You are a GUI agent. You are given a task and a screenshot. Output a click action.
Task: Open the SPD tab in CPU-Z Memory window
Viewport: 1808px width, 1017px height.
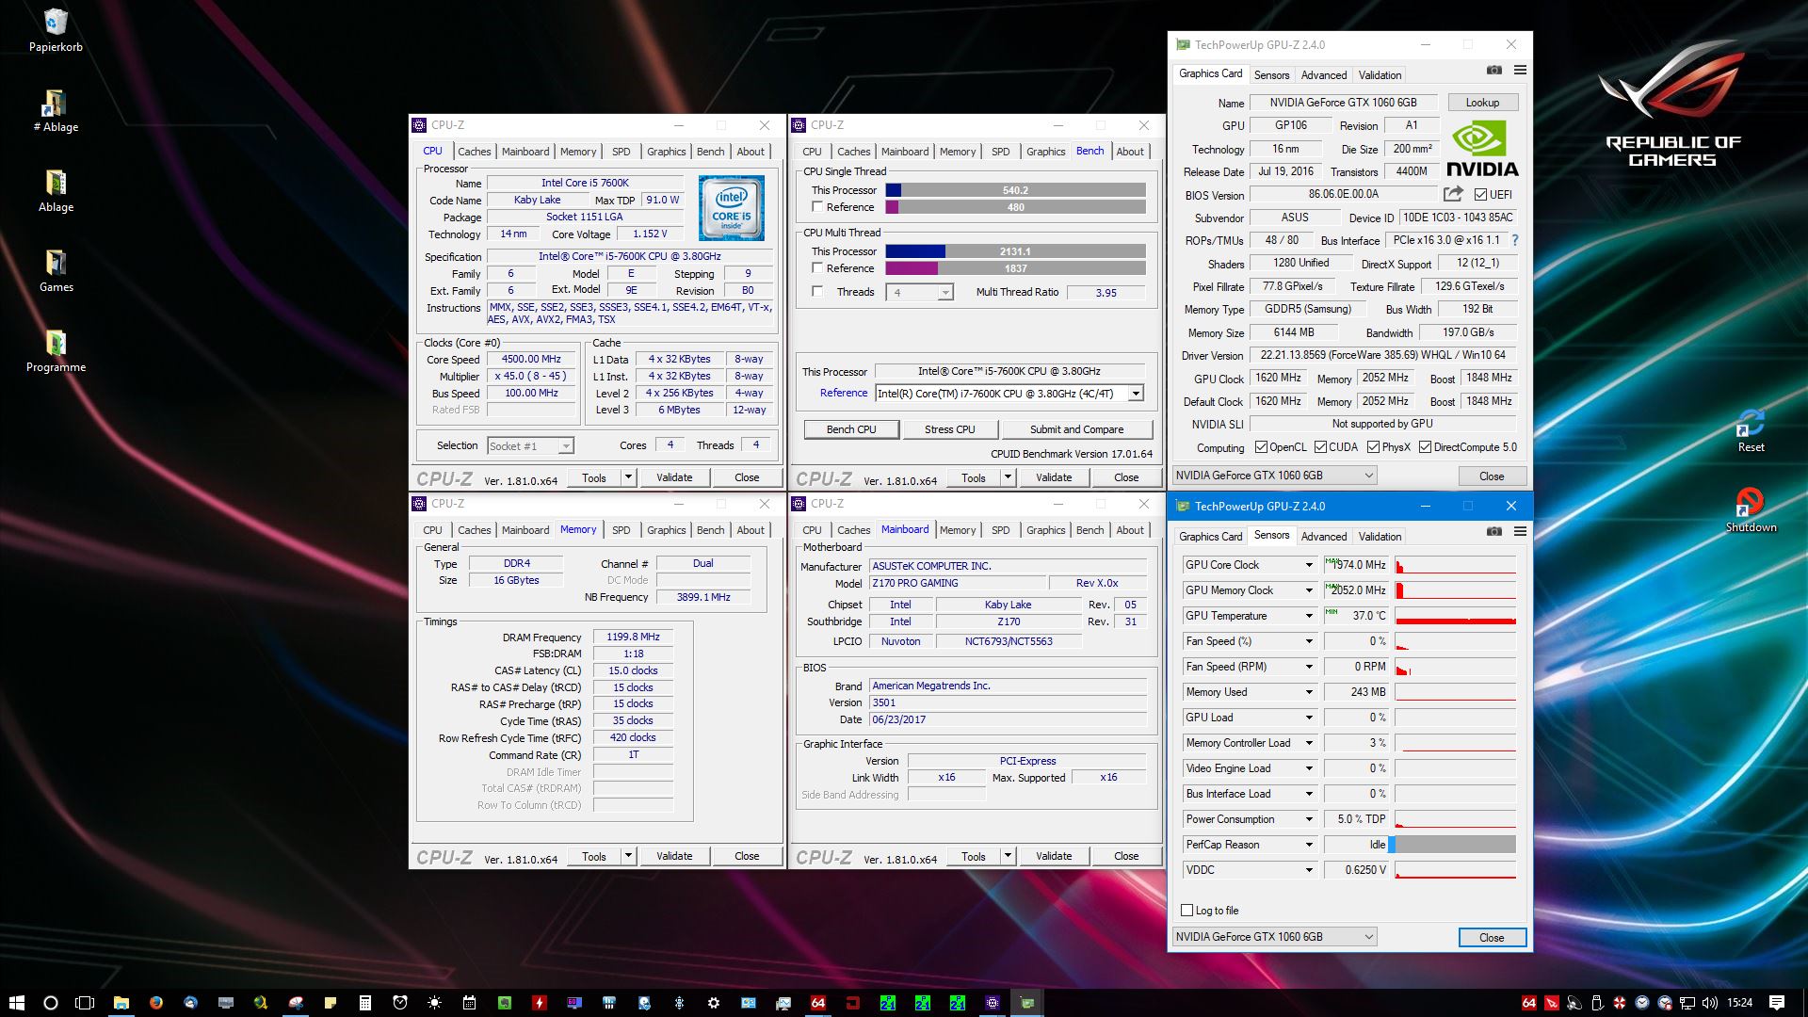pos(621,530)
